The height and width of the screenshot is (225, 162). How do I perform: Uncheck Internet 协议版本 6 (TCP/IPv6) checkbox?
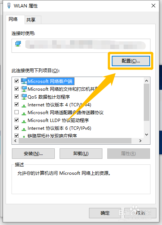coord(16,128)
